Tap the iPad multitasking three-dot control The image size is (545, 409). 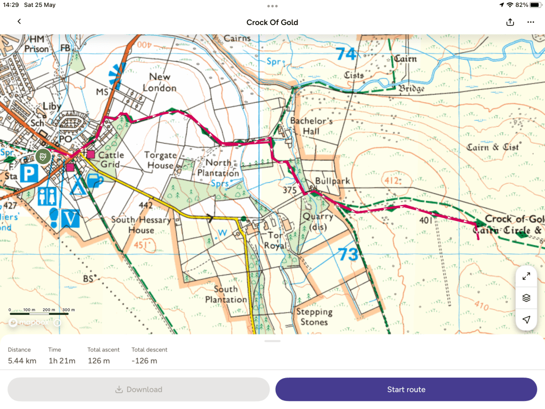272,6
